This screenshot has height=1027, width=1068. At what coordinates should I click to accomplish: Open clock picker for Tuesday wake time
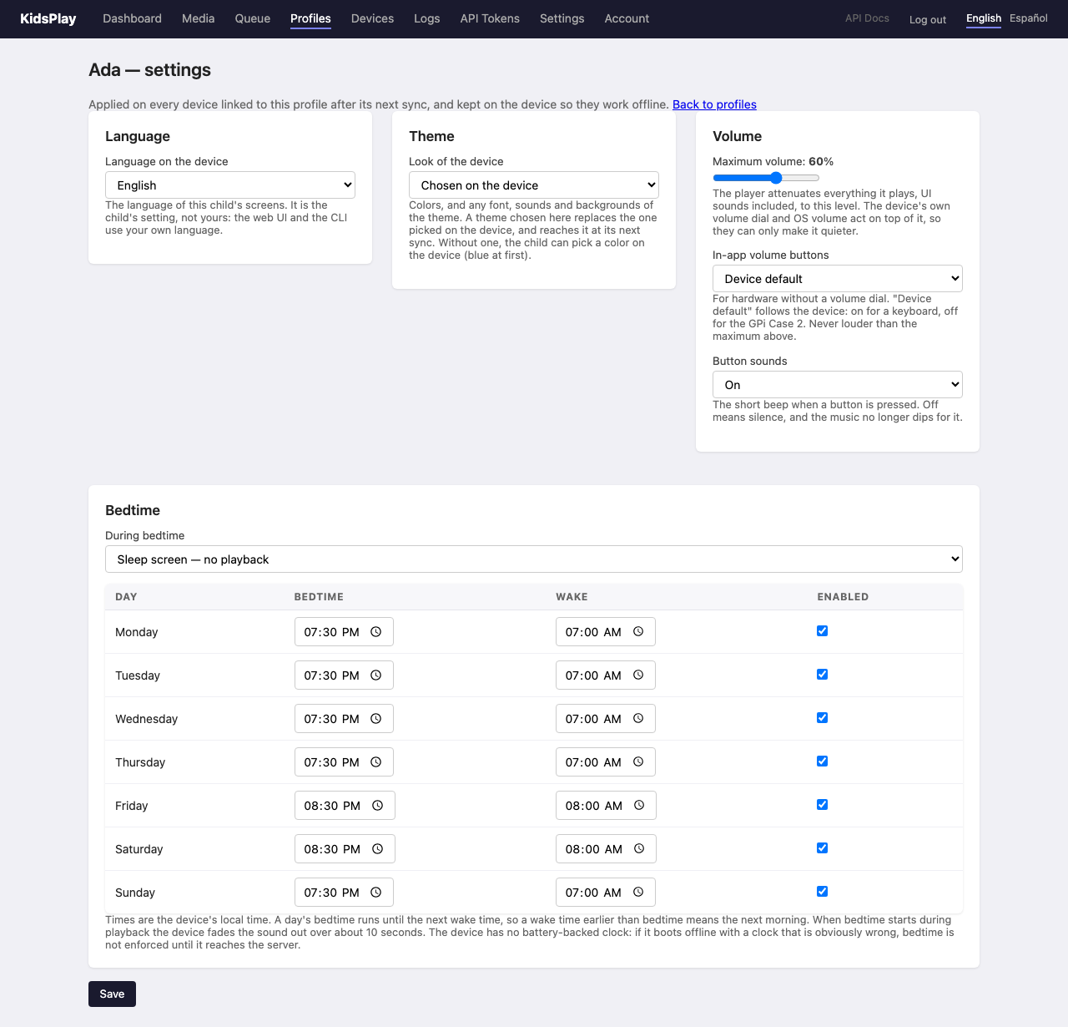pos(638,675)
